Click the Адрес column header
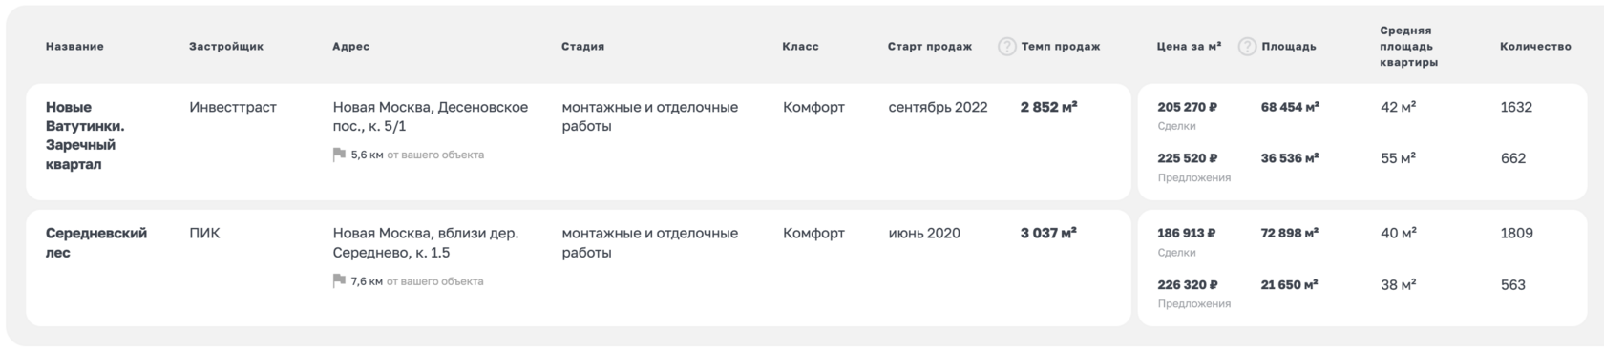The image size is (1604, 351). coord(351,46)
